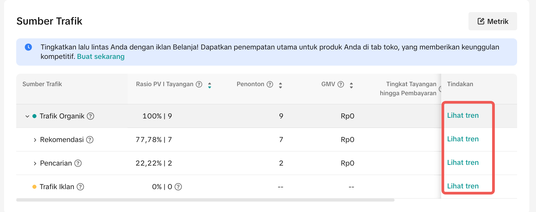Screen dimensions: 536x212
Task: Open Lihat tren for Trafik Organik
Action: click(463, 115)
